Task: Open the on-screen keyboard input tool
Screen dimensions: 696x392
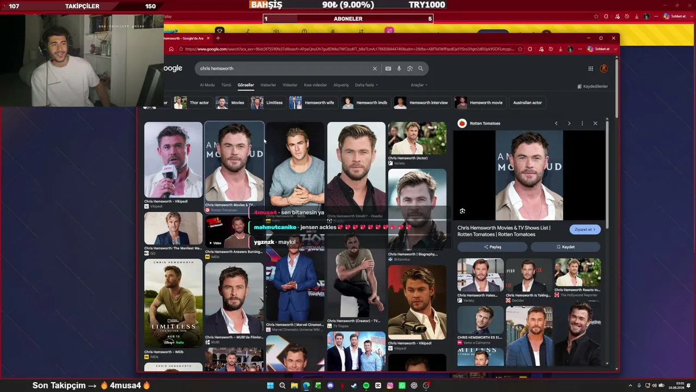Action: pos(388,69)
